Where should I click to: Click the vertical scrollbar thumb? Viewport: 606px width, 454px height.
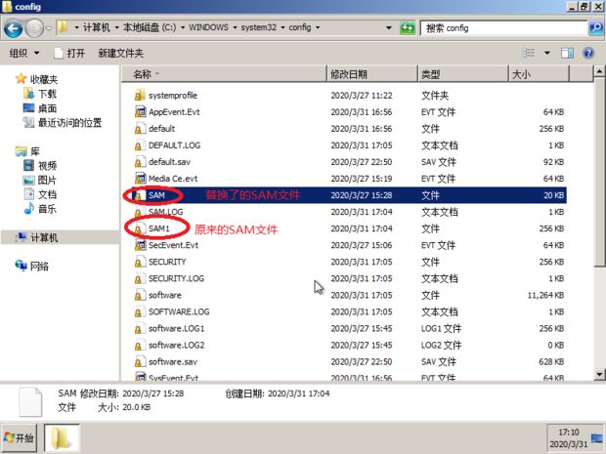pos(599,172)
